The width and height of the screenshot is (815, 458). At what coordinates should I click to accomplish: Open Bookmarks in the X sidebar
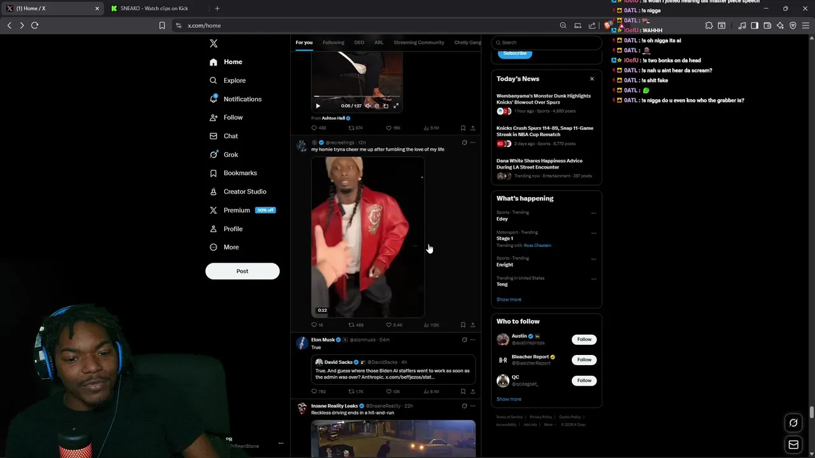[233, 173]
